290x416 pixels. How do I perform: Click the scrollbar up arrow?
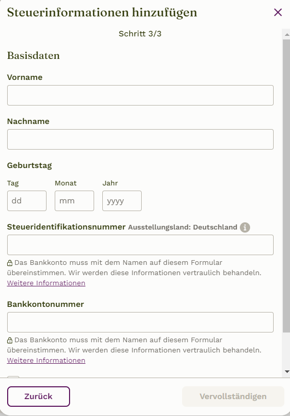(x=287, y=34)
